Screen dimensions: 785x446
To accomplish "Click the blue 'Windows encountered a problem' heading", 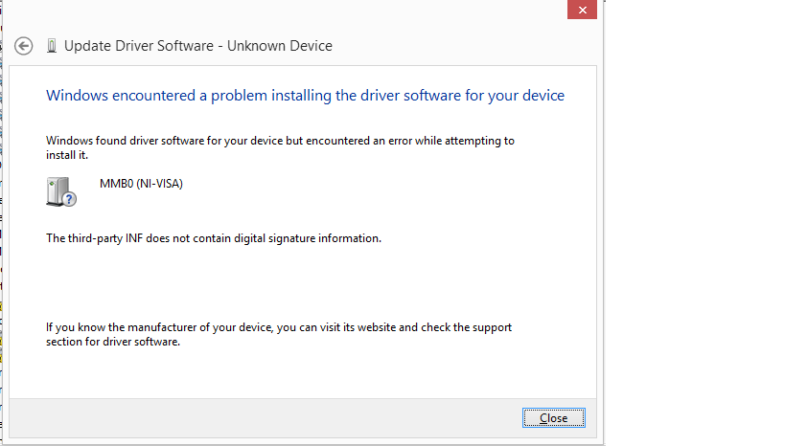I will pos(306,96).
